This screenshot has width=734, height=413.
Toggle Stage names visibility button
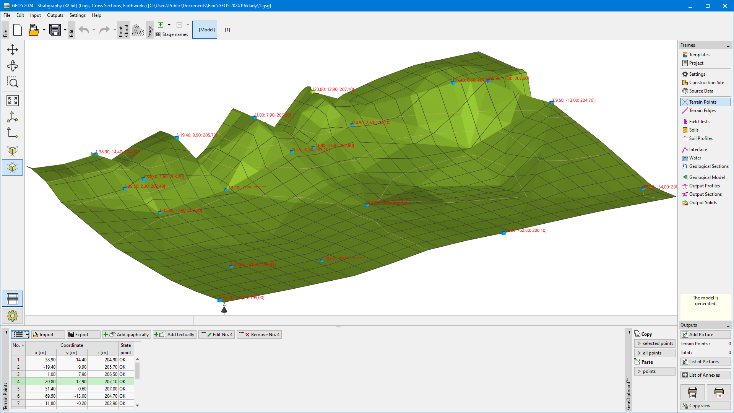tap(171, 34)
